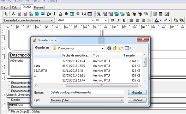Toggle italic formatting

118,20
